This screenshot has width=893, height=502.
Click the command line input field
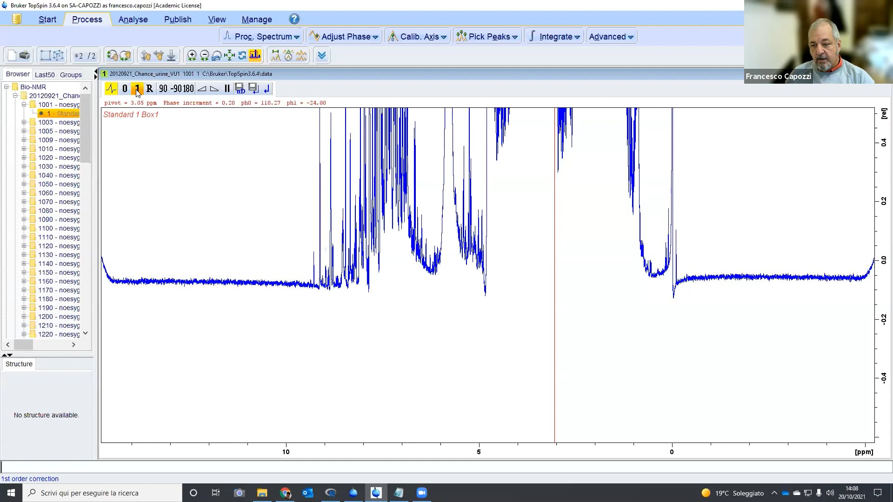pos(446,467)
